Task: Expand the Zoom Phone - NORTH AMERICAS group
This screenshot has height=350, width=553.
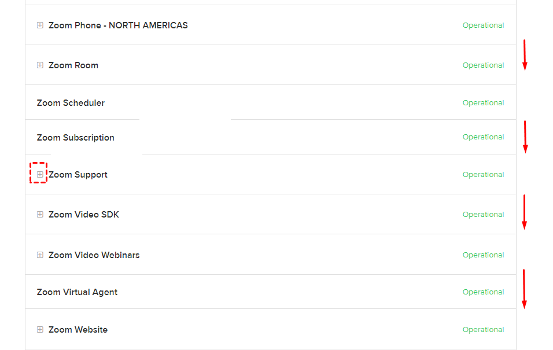Action: [40, 25]
